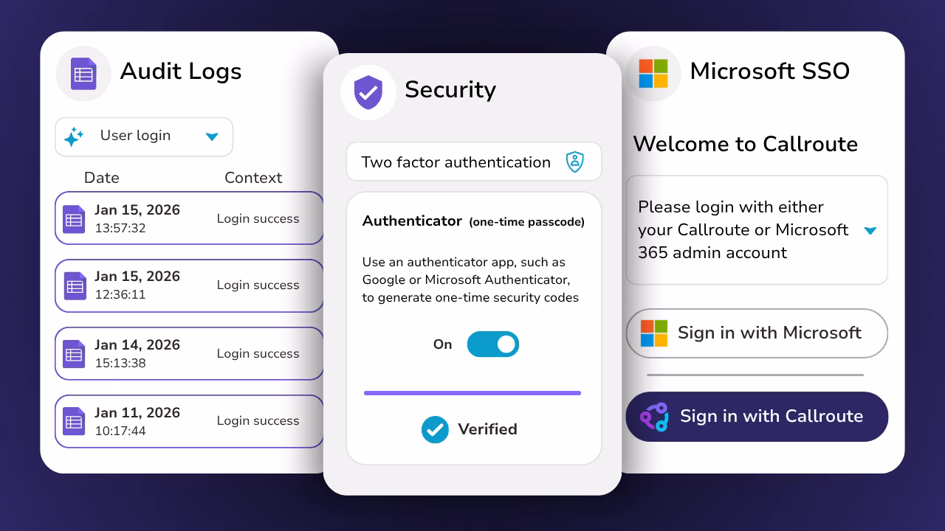Click the Context column header
The width and height of the screenshot is (945, 531).
point(253,178)
